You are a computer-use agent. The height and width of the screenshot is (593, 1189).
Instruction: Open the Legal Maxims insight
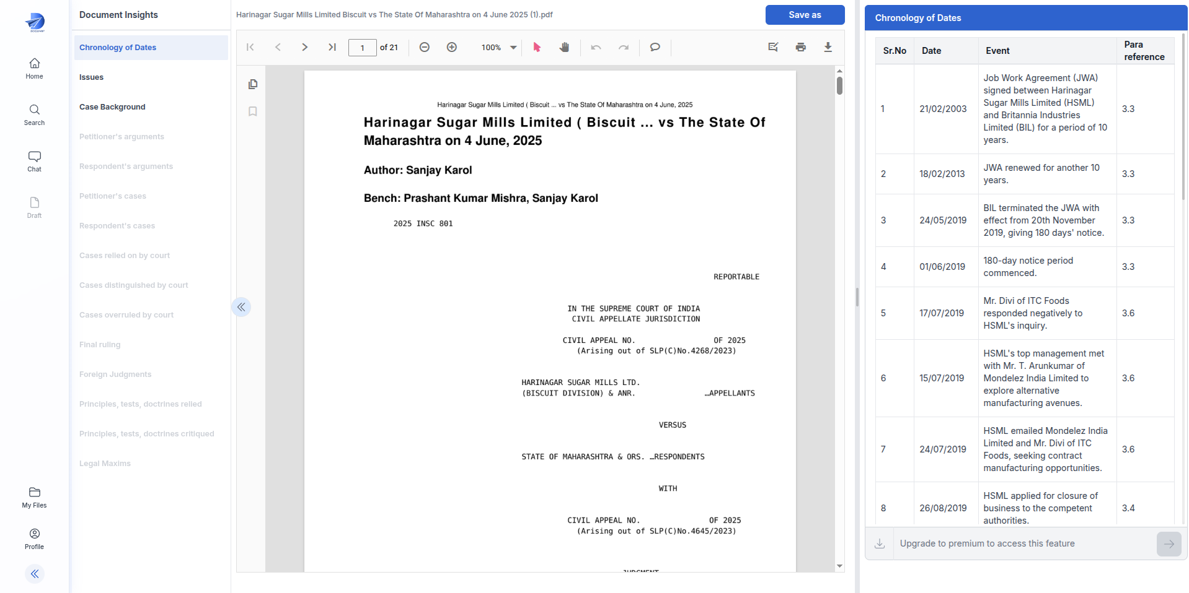click(x=151, y=464)
